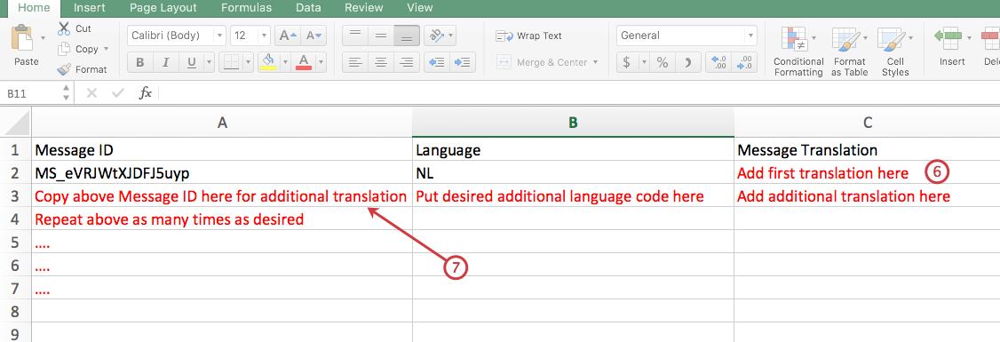The width and height of the screenshot is (1000, 342).
Task: Align cell content to top
Action: click(x=355, y=36)
